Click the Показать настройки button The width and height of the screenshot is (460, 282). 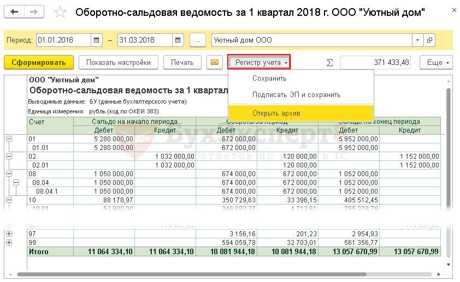tap(119, 63)
